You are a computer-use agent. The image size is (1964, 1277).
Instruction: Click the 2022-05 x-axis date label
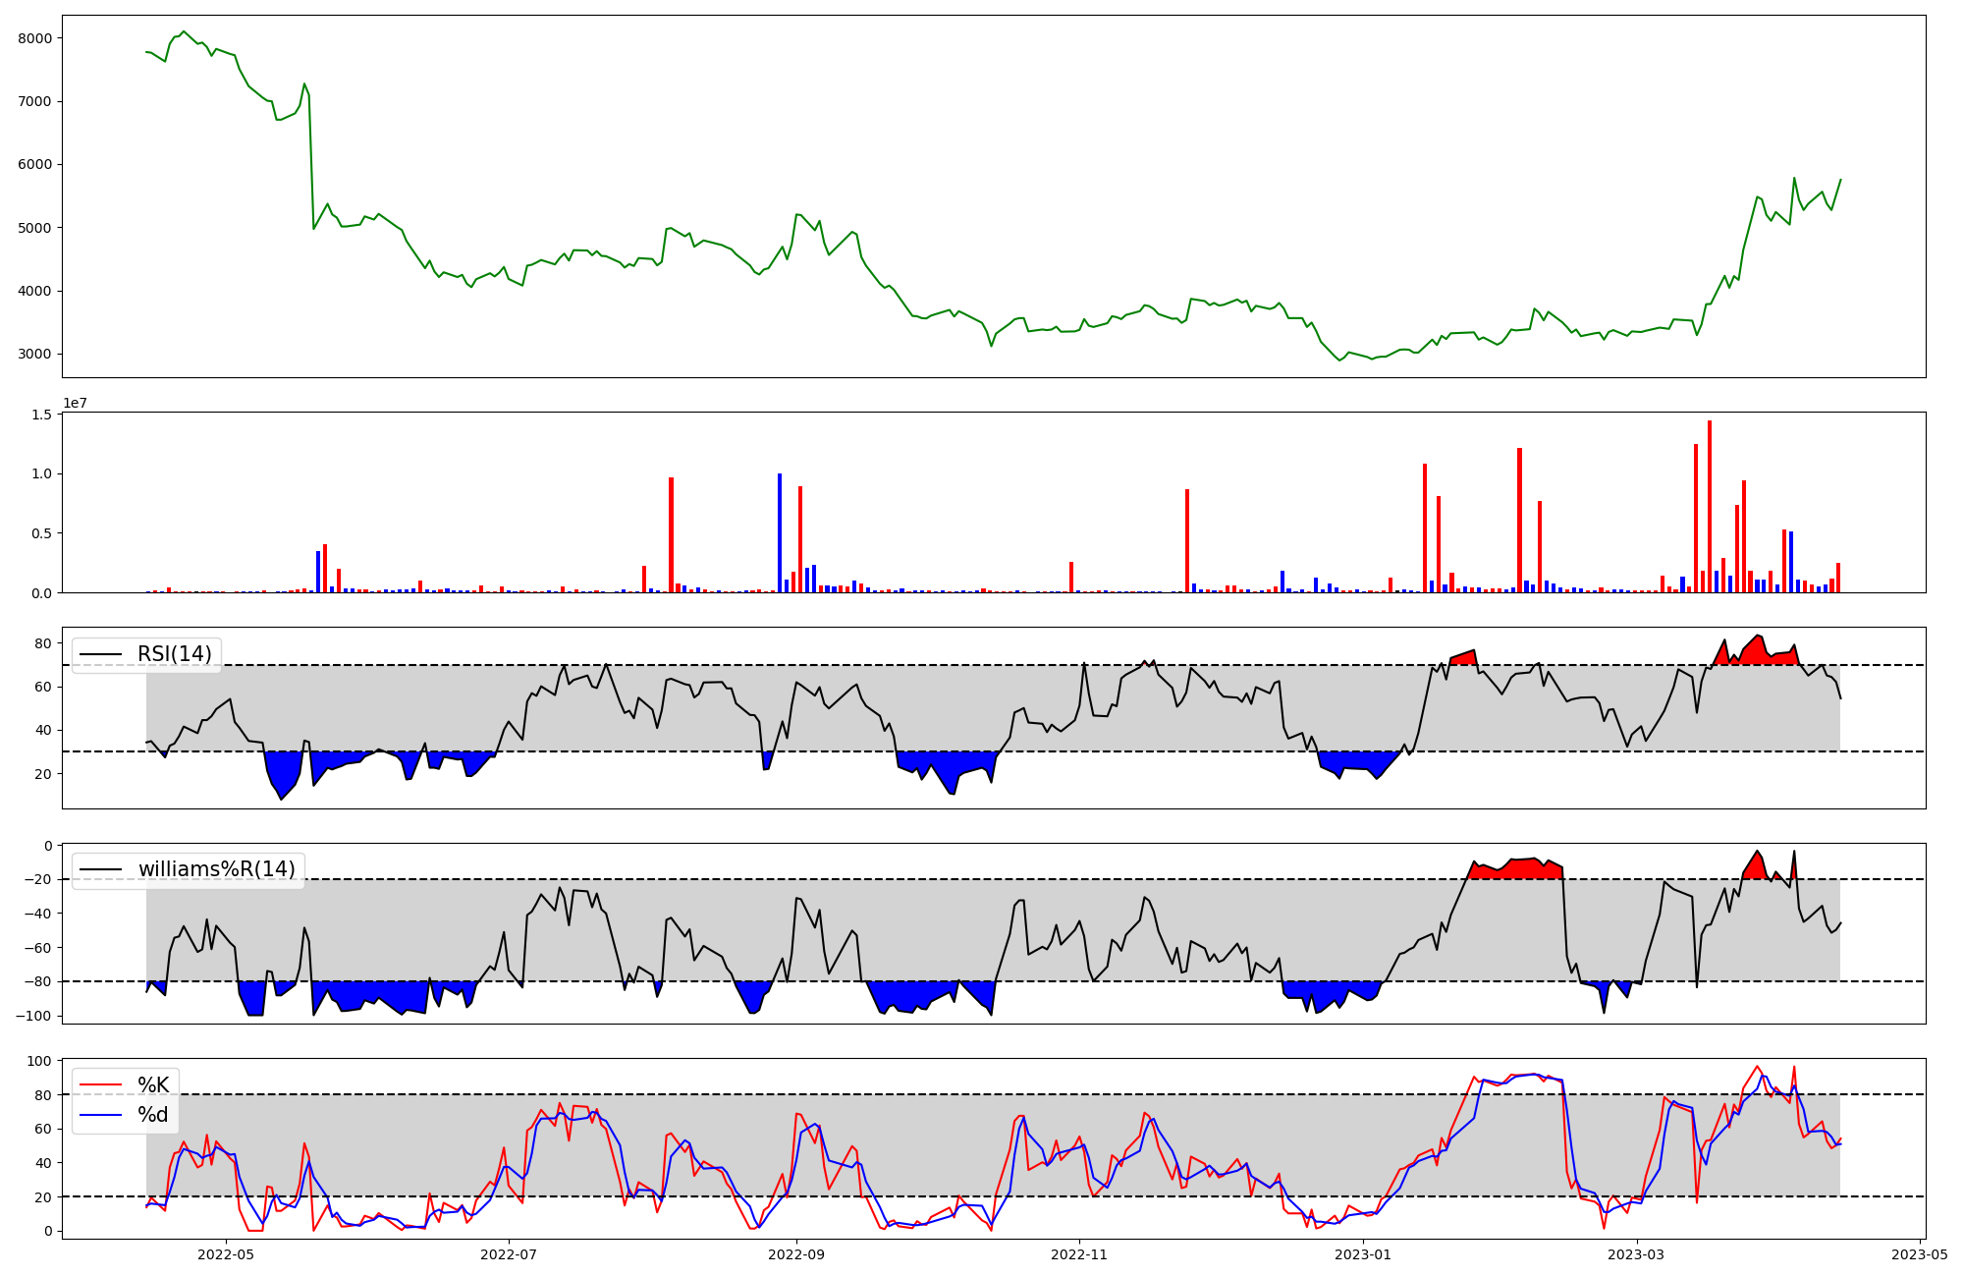click(226, 1254)
